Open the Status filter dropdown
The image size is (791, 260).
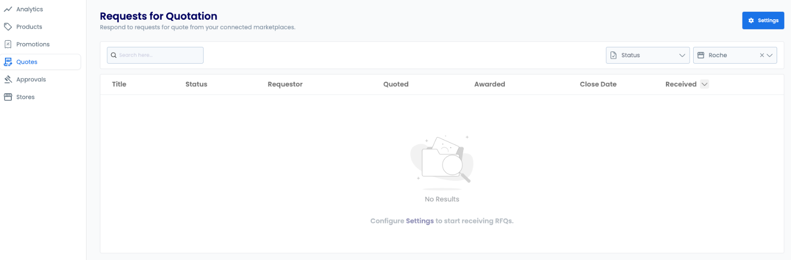(647, 55)
